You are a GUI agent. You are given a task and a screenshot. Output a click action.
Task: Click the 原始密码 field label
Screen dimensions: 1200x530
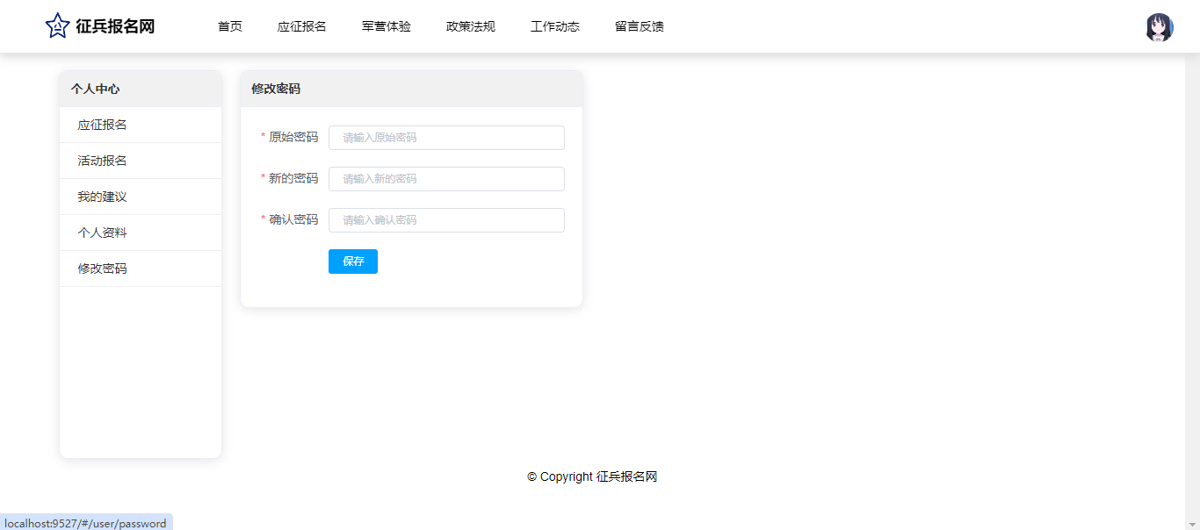coord(293,137)
